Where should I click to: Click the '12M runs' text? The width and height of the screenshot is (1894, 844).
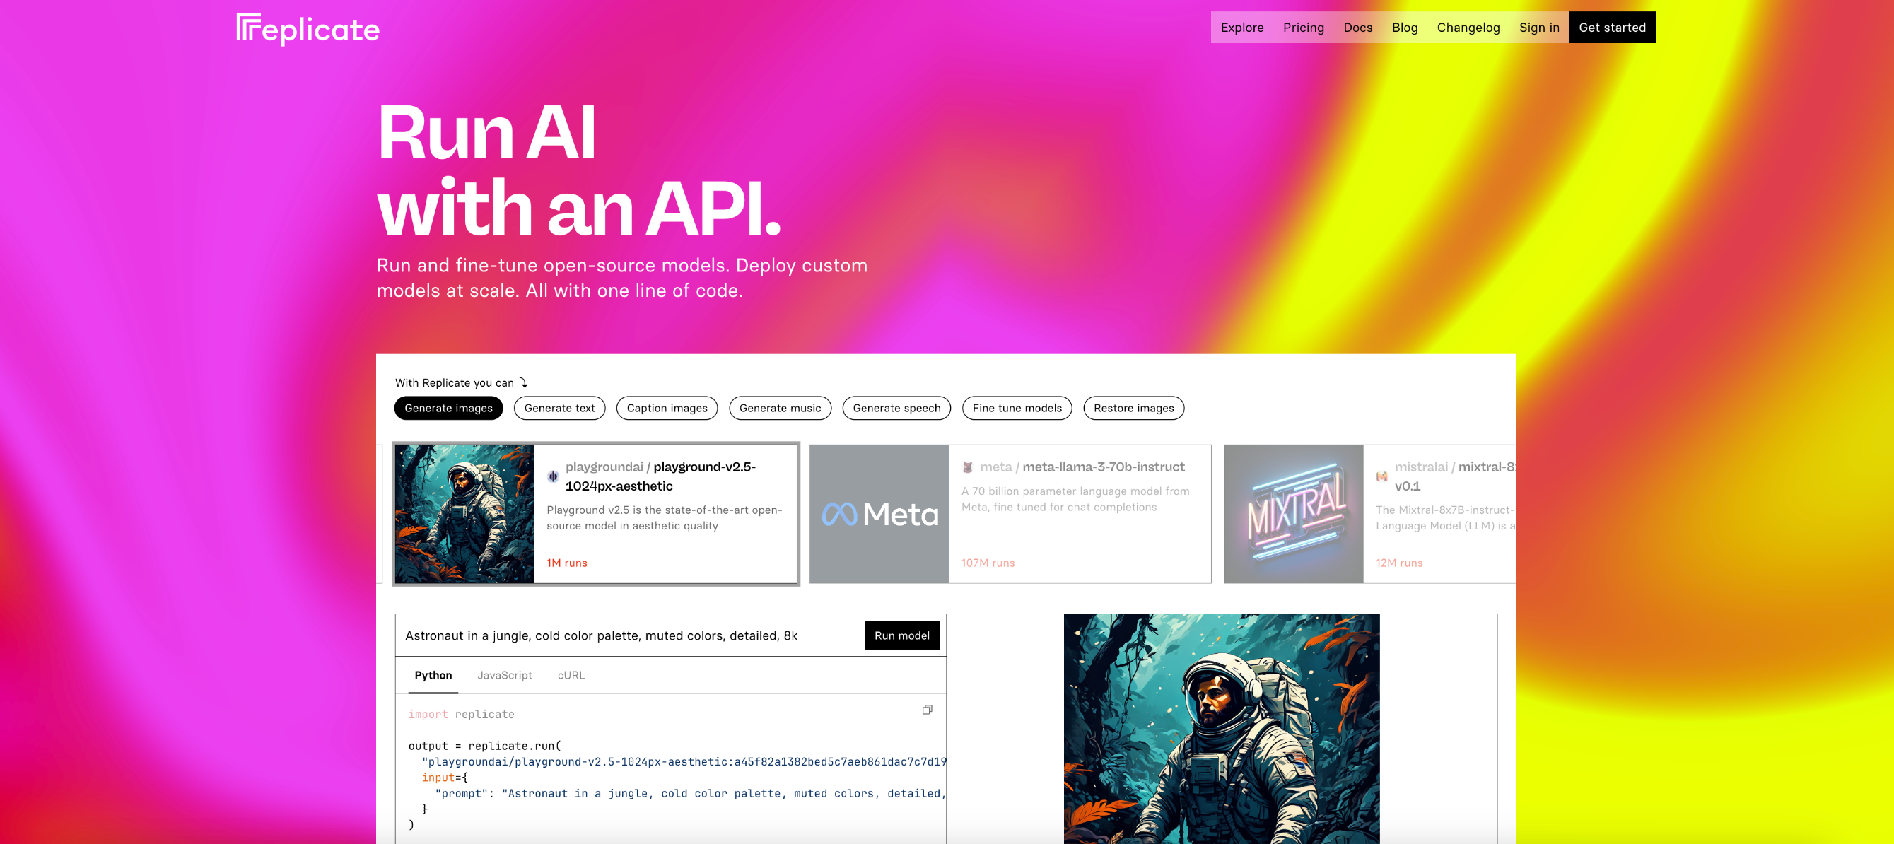point(1399,563)
